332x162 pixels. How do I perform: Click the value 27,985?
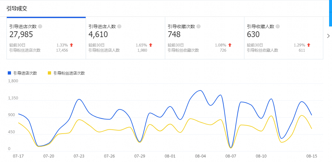pyautogui.click(x=21, y=34)
